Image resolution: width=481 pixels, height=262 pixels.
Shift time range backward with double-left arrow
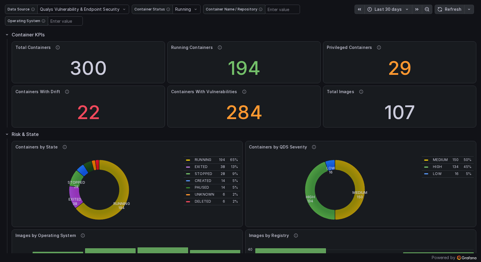pos(359,9)
